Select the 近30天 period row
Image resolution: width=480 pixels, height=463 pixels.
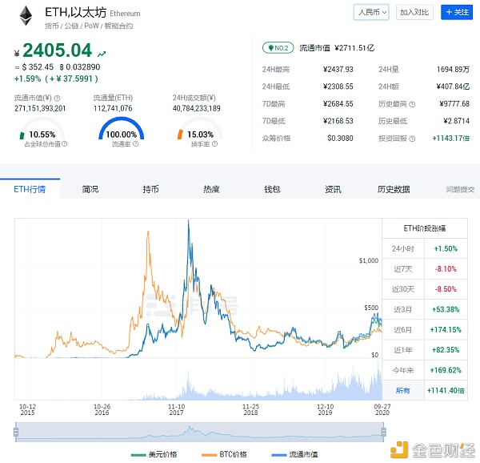pos(425,289)
